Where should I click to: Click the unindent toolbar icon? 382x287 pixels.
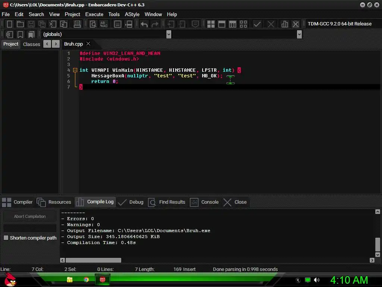182,24
